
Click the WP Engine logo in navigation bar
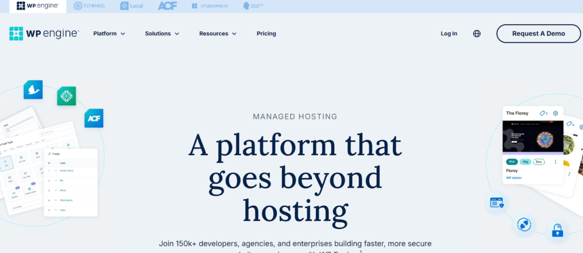click(44, 34)
